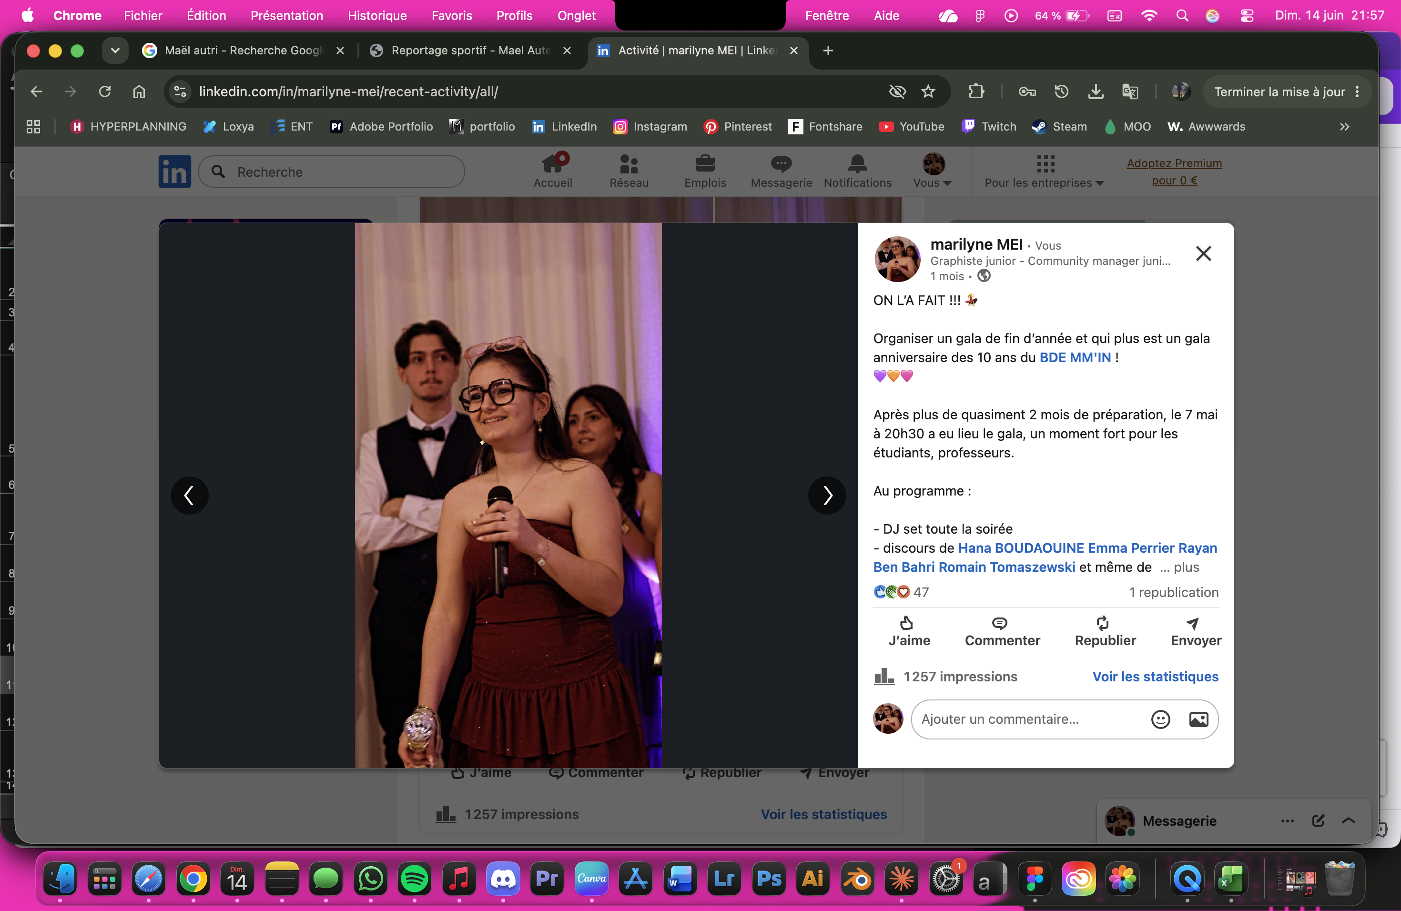1401x911 pixels.
Task: Open the BDE MM'IN mention link
Action: point(1075,357)
